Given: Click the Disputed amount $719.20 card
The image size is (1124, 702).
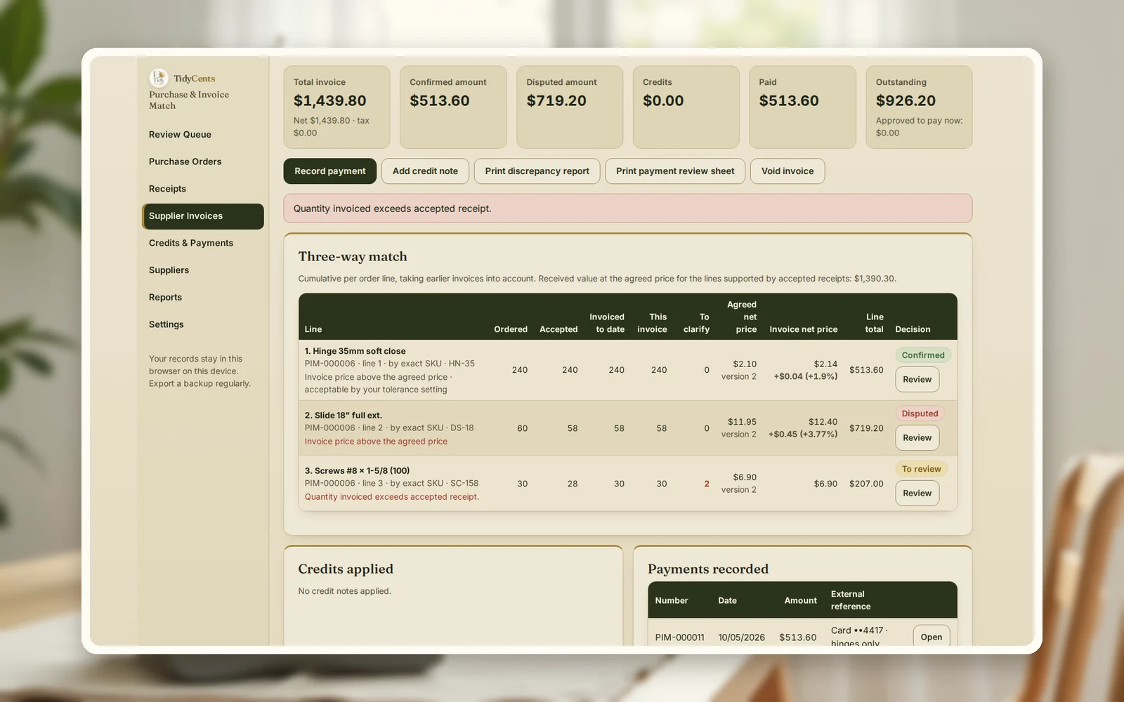Looking at the screenshot, I should 570,107.
